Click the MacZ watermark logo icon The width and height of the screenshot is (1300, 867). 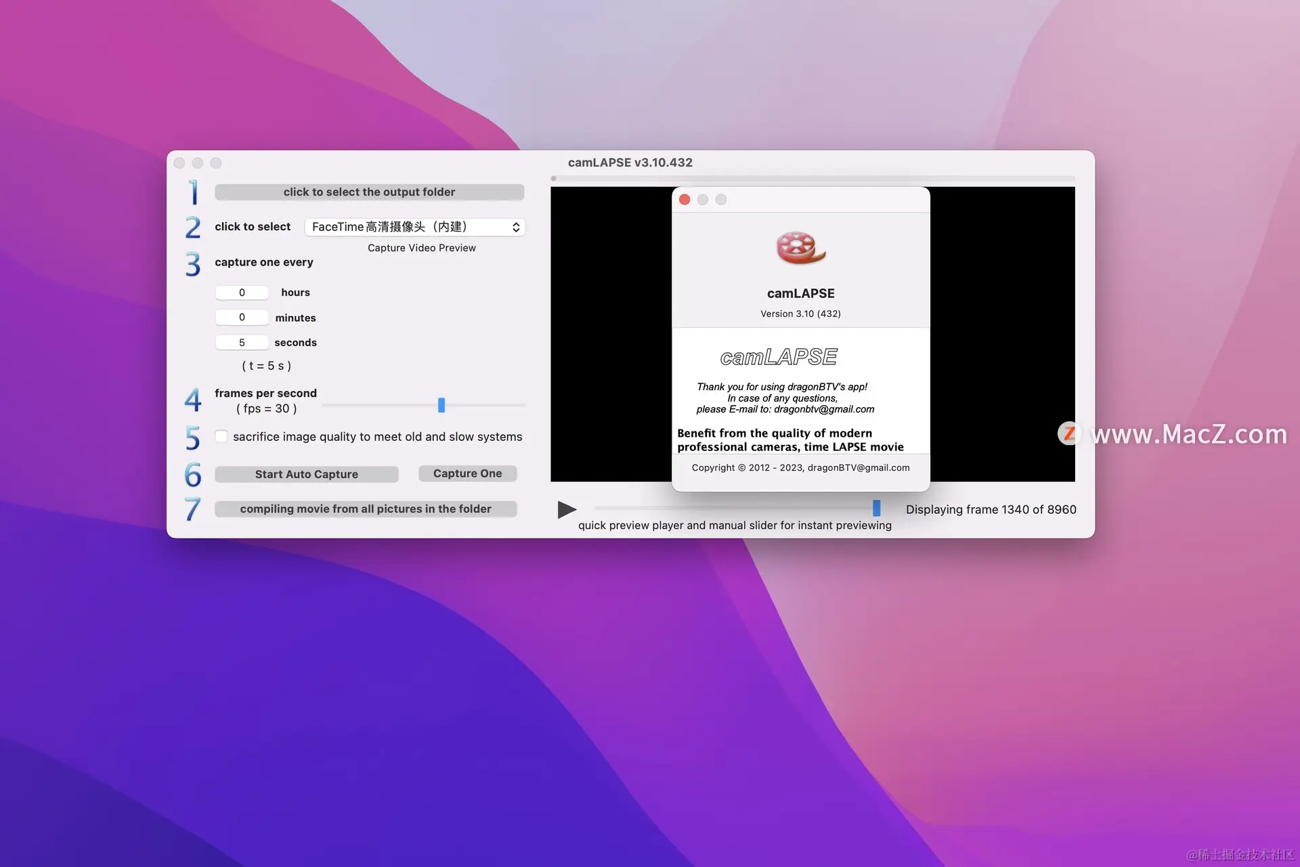(1070, 433)
